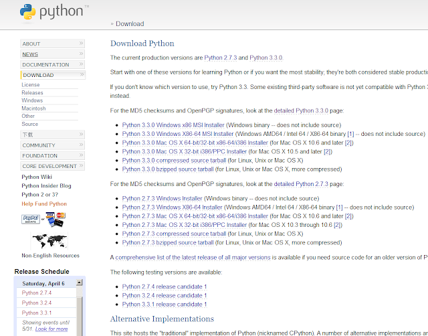Open Non-English Resources text link

click(51, 256)
